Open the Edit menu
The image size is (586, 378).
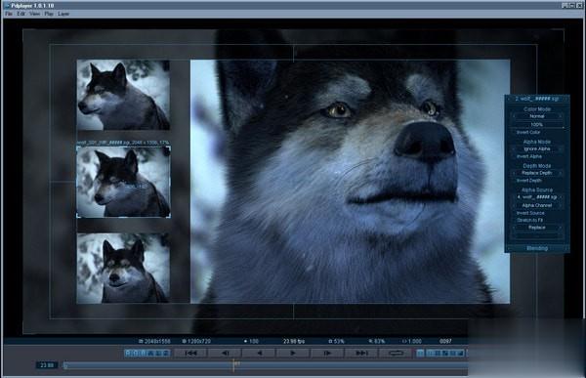[x=21, y=14]
